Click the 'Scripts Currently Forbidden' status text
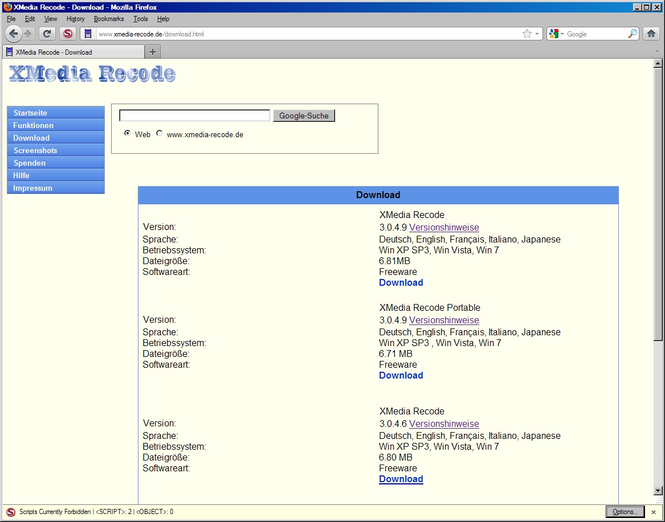 (x=55, y=512)
